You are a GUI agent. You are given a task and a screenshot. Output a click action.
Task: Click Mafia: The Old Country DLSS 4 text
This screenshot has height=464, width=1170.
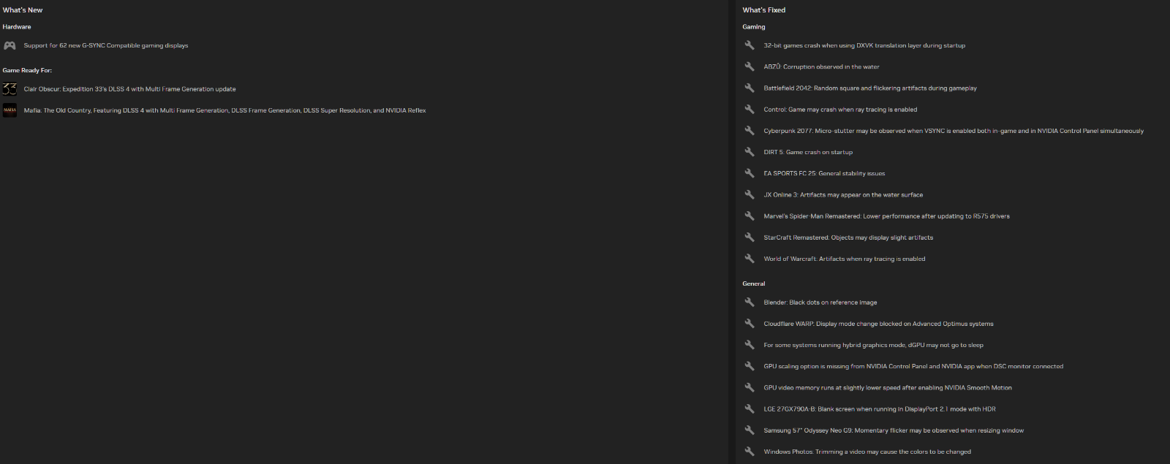pos(224,110)
